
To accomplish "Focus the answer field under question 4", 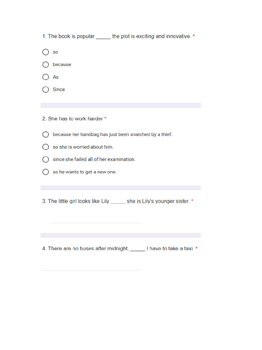I will coord(91,267).
